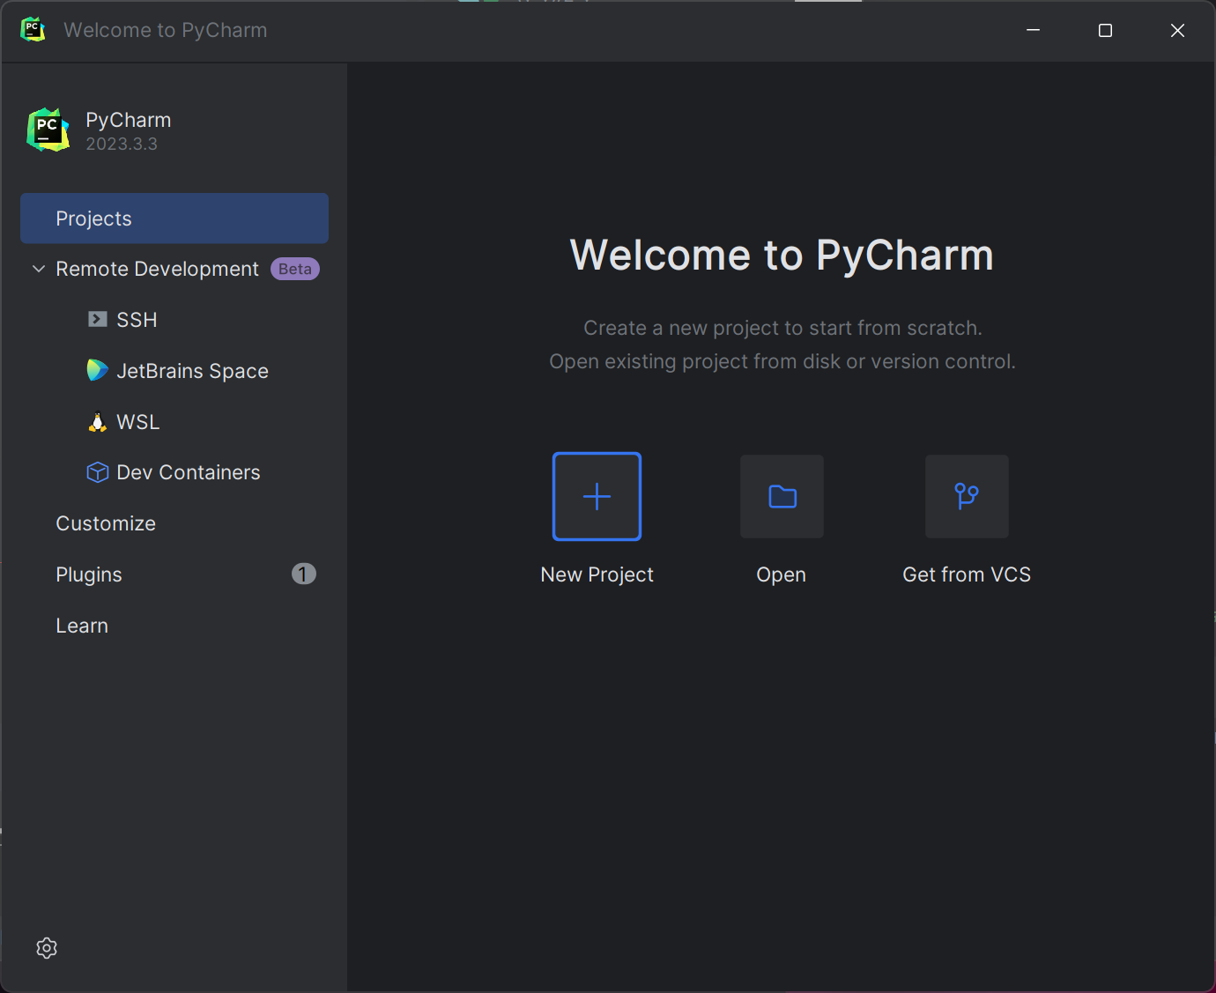Open the Learn section
Image resolution: width=1216 pixels, height=993 pixels.
[81, 625]
